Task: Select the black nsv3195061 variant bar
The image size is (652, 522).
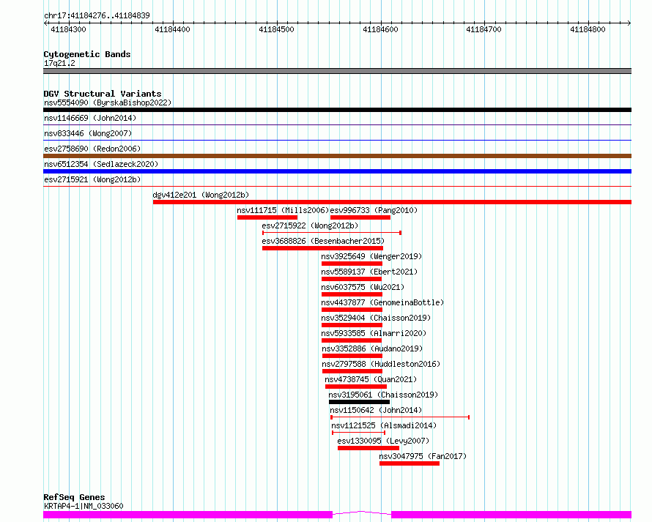Action: [x=359, y=403]
